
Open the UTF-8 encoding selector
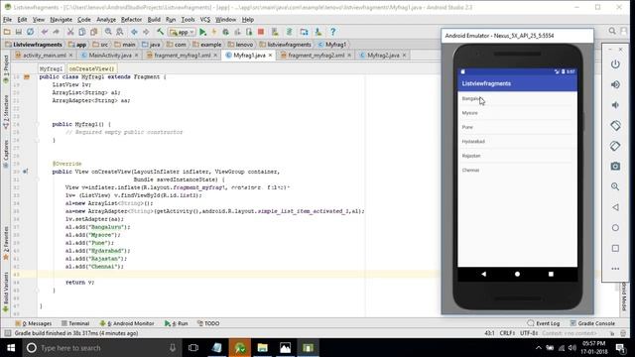(529, 333)
